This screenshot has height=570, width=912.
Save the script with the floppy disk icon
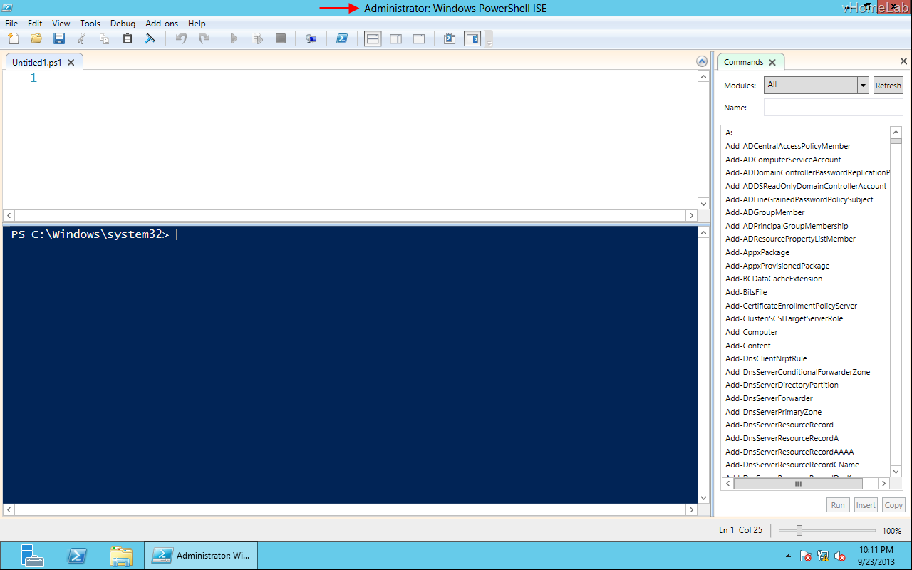tap(59, 38)
